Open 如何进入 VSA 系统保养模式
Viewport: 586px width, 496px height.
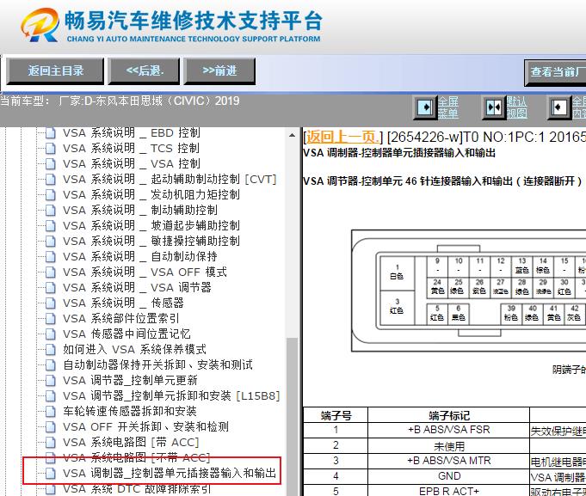pos(134,349)
